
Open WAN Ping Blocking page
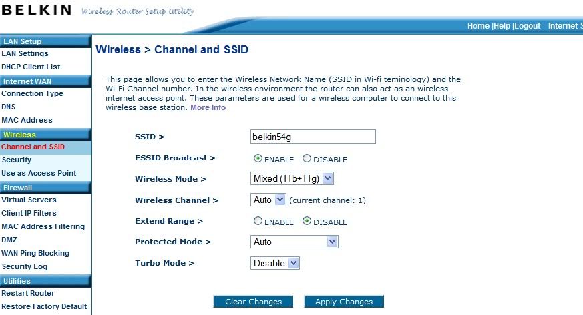[35, 253]
